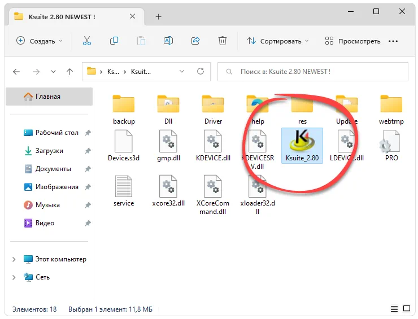418x319 pixels.
Task: Open the Просмотреть view menu
Action: [x=352, y=41]
